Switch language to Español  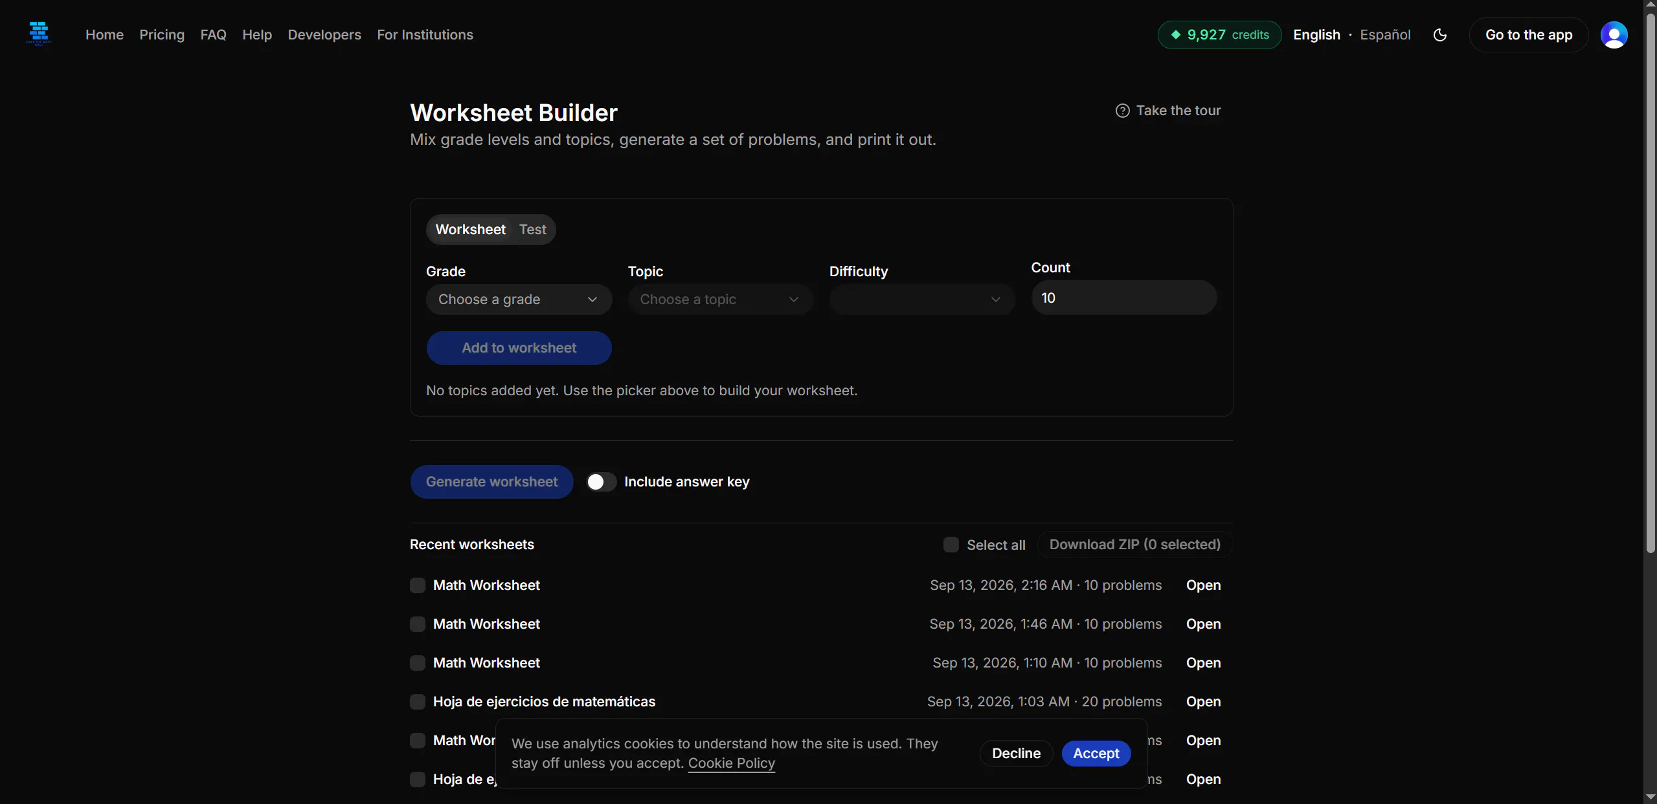[x=1385, y=35]
